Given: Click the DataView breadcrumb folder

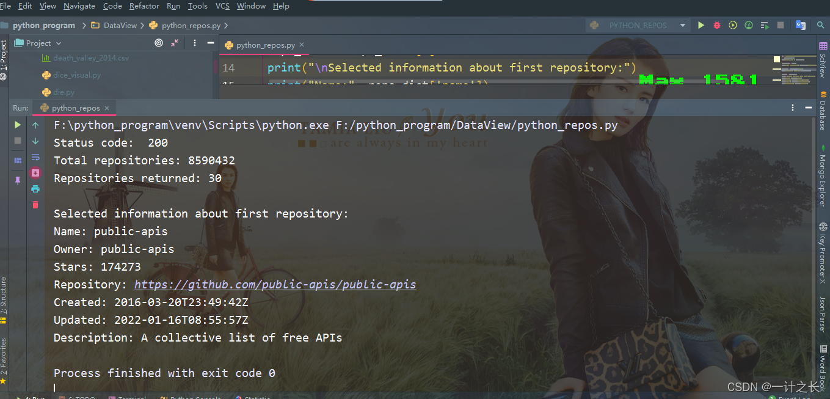Looking at the screenshot, I should (x=114, y=26).
